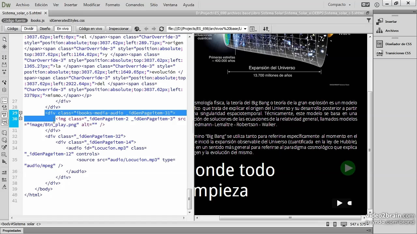This screenshot has width=417, height=234.
Task: Format source code icon
Action: point(4,187)
